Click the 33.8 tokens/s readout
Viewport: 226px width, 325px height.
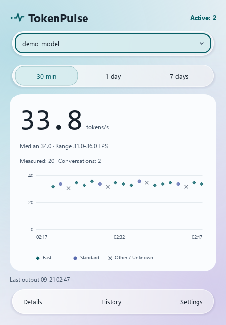[64, 120]
